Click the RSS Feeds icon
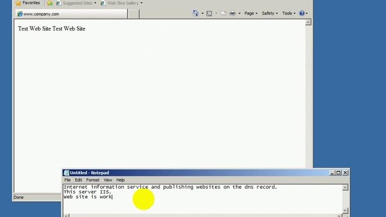The image size is (386, 217). pyautogui.click(x=209, y=13)
